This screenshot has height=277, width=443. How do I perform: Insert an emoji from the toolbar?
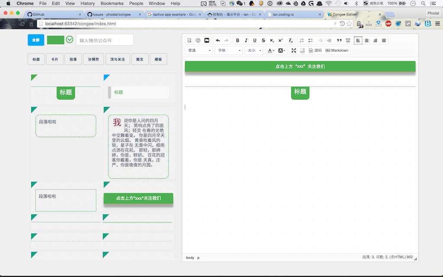click(198, 40)
